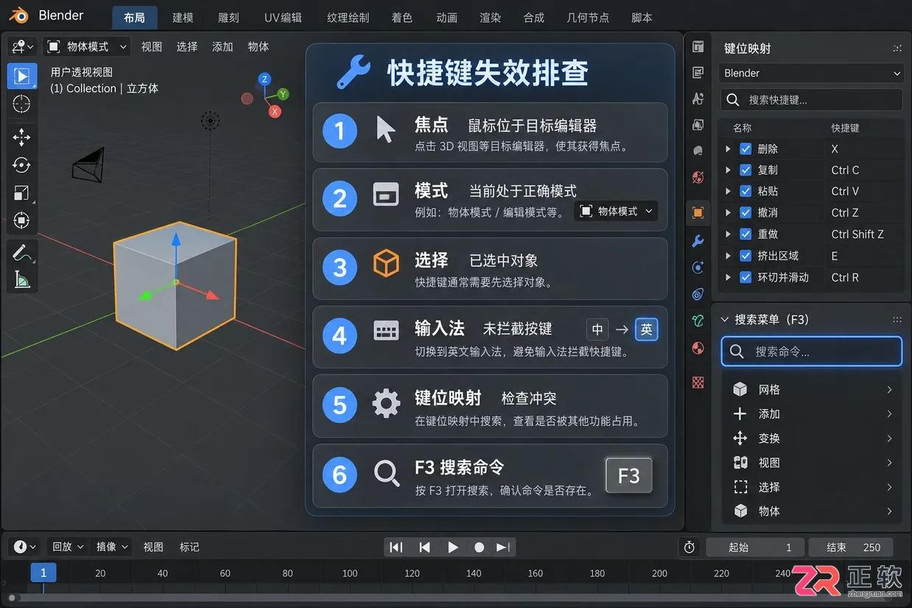
Task: Click the 起始 frame value field
Action: coord(755,548)
